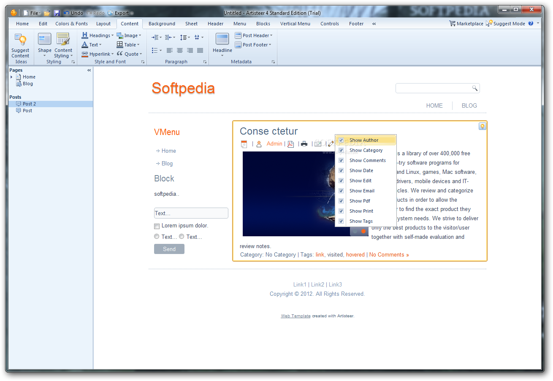Toggle the Show Edit checkbox
Image resolution: width=553 pixels, height=381 pixels.
tap(341, 181)
